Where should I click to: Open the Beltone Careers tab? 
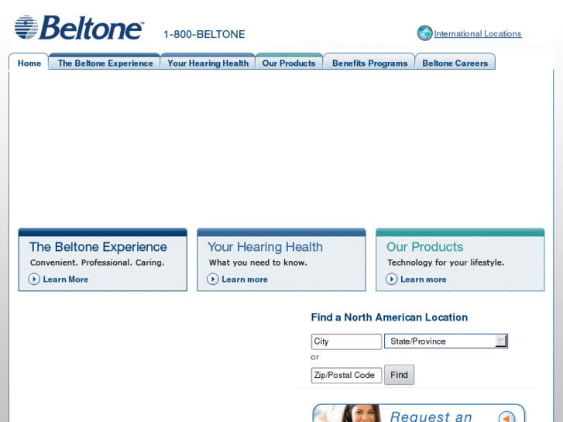pyautogui.click(x=455, y=63)
